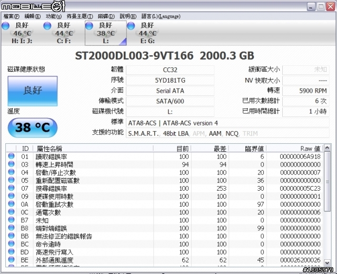This screenshot has height=274, width=337.
Task: Click the 傳輸模式 SATA/600 field
Action: click(170, 101)
